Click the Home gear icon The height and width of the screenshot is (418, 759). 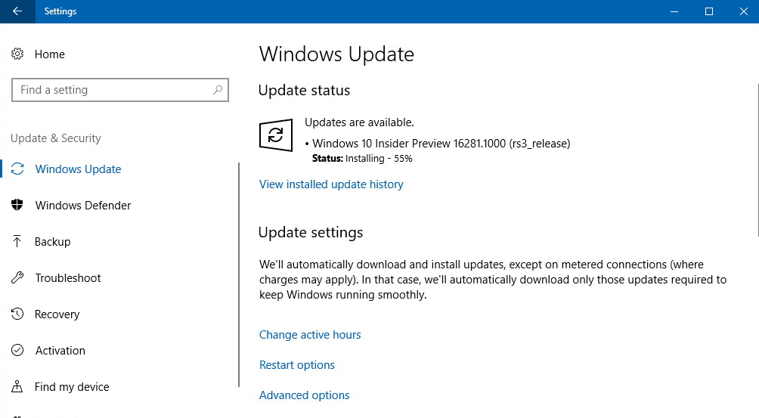click(x=17, y=54)
